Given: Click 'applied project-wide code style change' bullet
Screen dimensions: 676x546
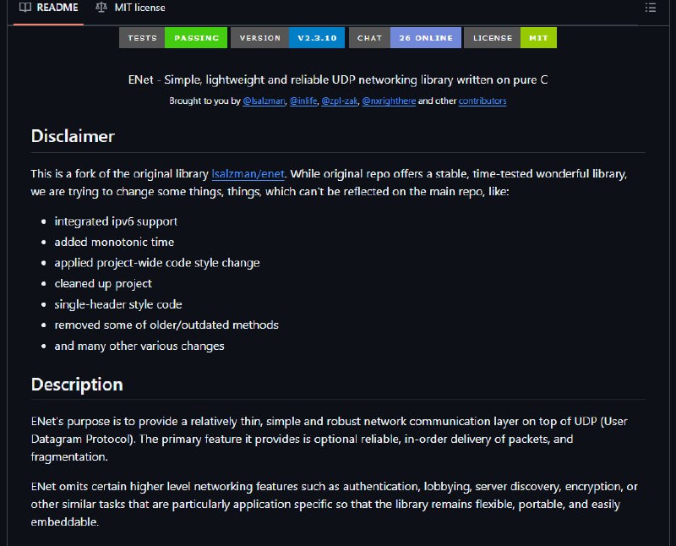Looking at the screenshot, I should tap(157, 263).
